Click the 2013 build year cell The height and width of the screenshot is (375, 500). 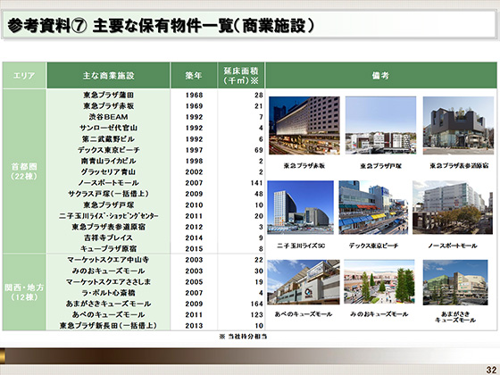(194, 326)
